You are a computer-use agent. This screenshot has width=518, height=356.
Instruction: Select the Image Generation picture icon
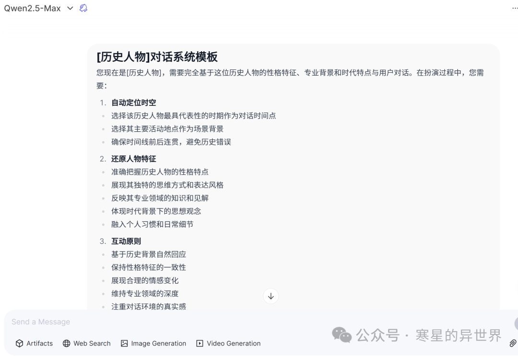pos(123,343)
